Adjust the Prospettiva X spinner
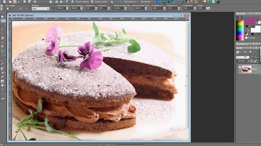 tap(164, 8)
